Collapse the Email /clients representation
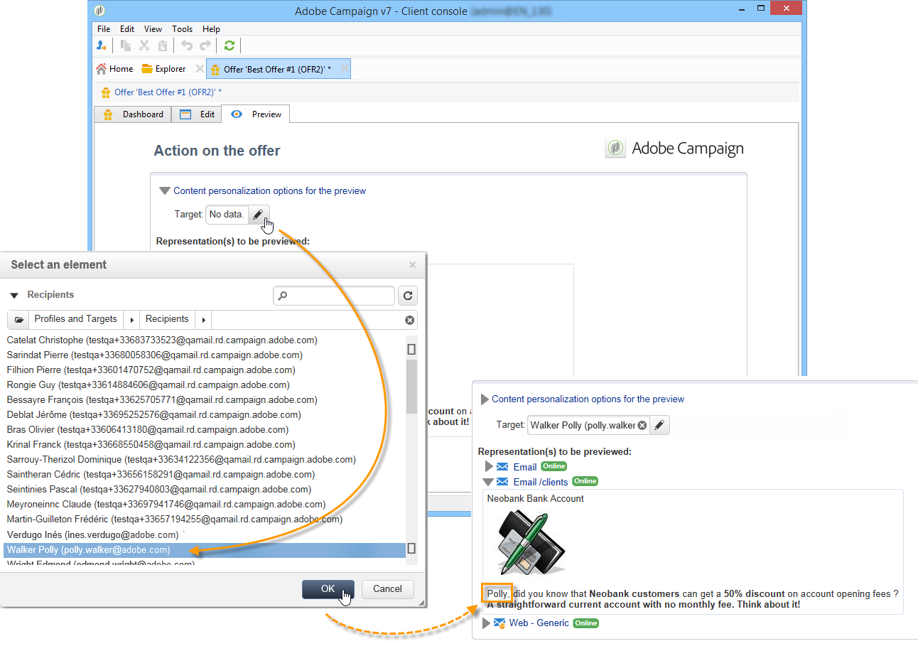 click(x=487, y=482)
